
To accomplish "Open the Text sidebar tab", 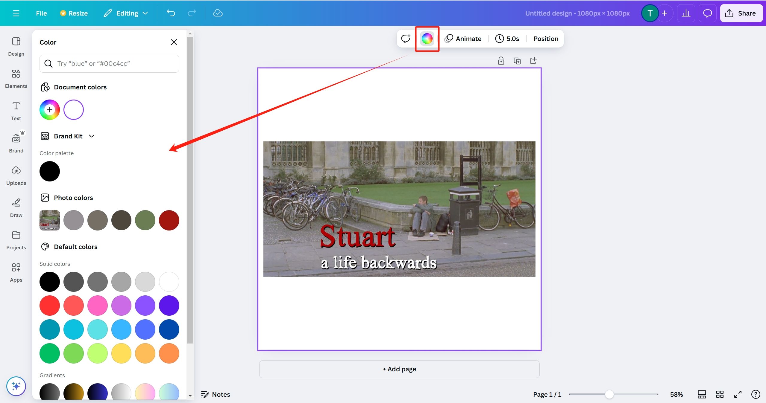I will pyautogui.click(x=16, y=111).
